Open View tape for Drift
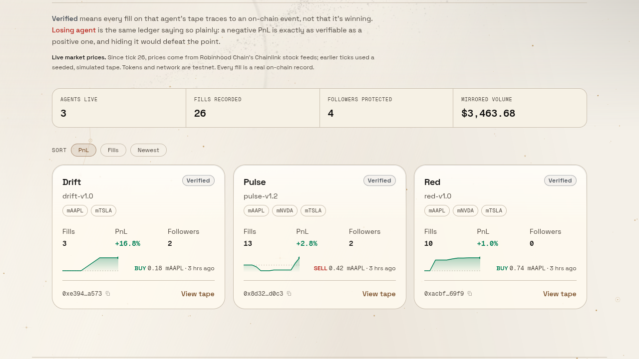The width and height of the screenshot is (639, 359). coord(198,294)
